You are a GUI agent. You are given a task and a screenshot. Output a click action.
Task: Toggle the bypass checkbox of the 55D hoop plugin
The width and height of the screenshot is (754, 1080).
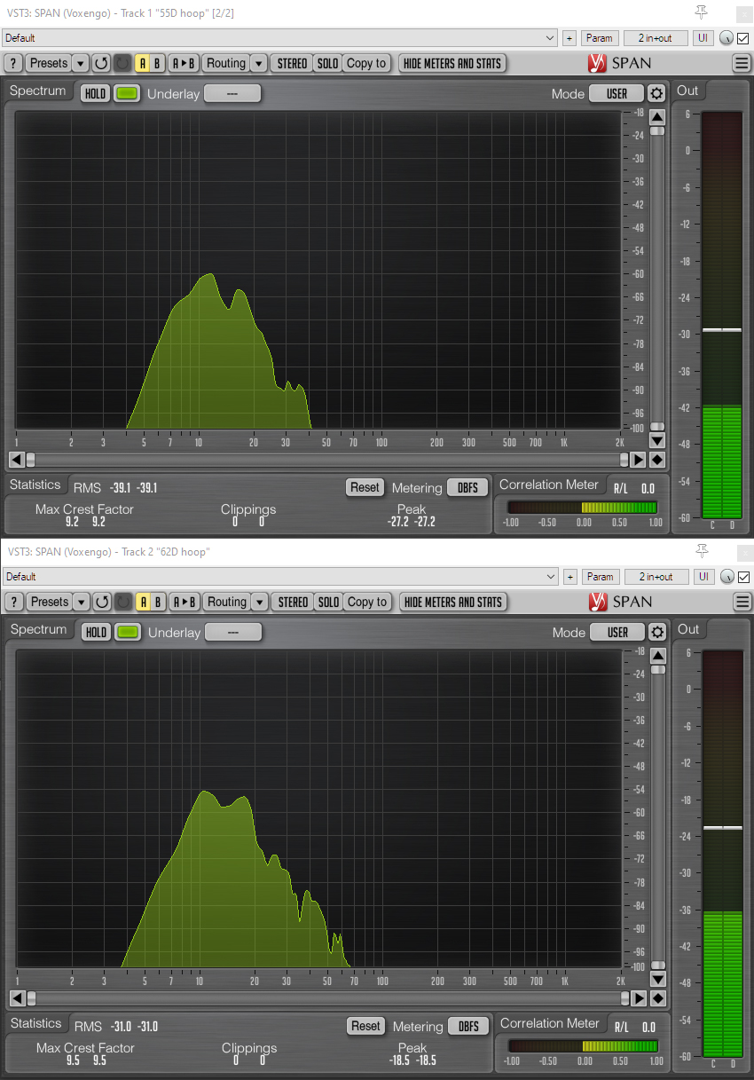click(x=743, y=38)
